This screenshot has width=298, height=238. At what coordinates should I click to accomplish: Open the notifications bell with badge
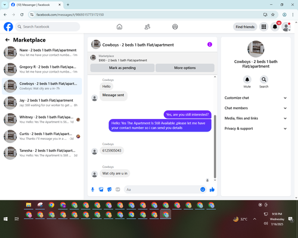(275, 27)
